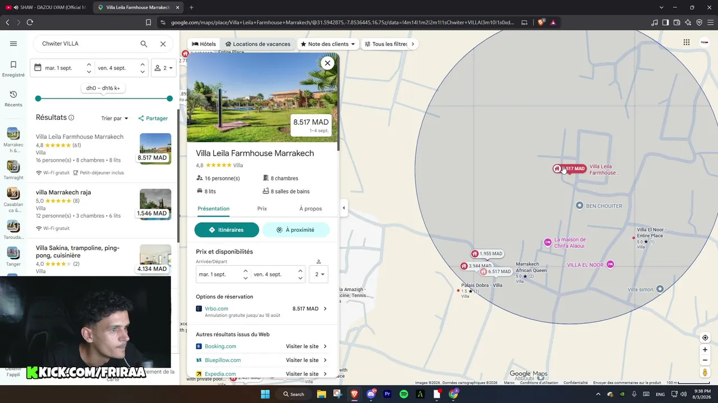Select the 1.955 MAD price pin
The width and height of the screenshot is (718, 403).
pyautogui.click(x=487, y=254)
